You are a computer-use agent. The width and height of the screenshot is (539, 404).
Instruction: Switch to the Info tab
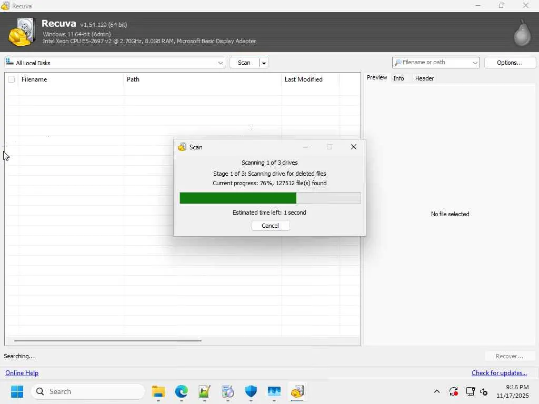[398, 78]
